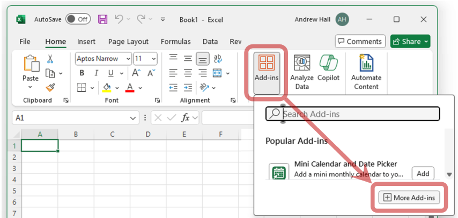Open the Undo history dropdown

129,19
